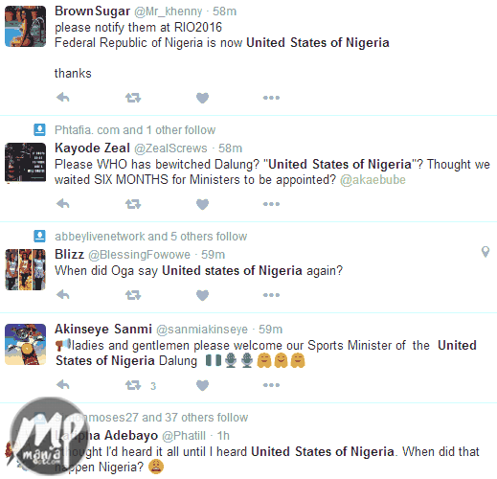Reply to Kayode Zeal's tweet
Screen dimensions: 497x479
(x=63, y=203)
